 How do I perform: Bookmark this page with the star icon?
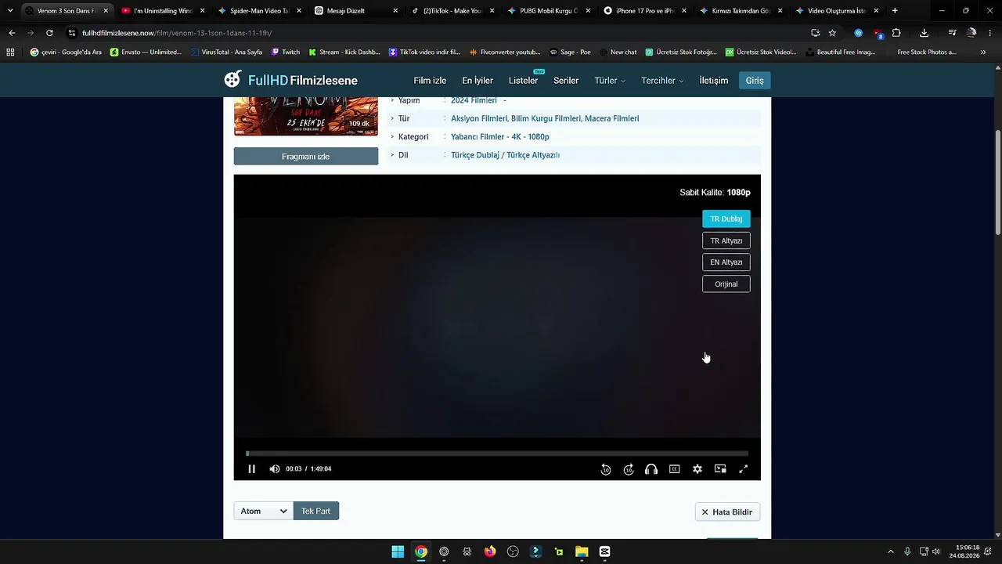[x=832, y=33]
